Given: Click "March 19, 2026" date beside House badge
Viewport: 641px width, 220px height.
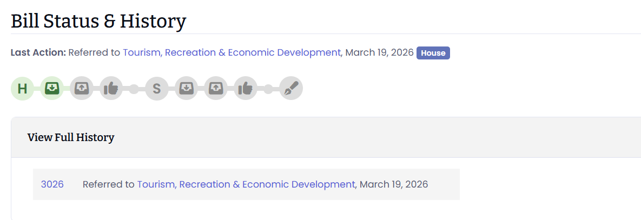Looking at the screenshot, I should tap(380, 52).
